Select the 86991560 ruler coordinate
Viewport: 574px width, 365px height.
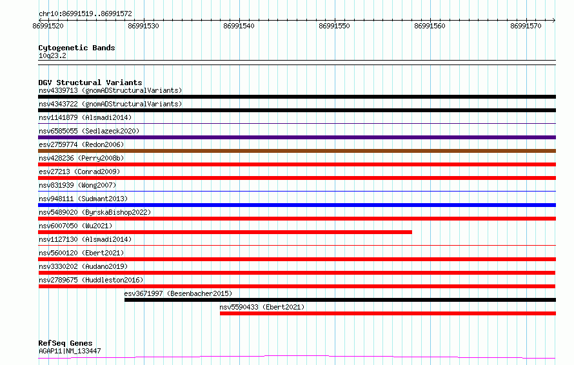point(430,26)
